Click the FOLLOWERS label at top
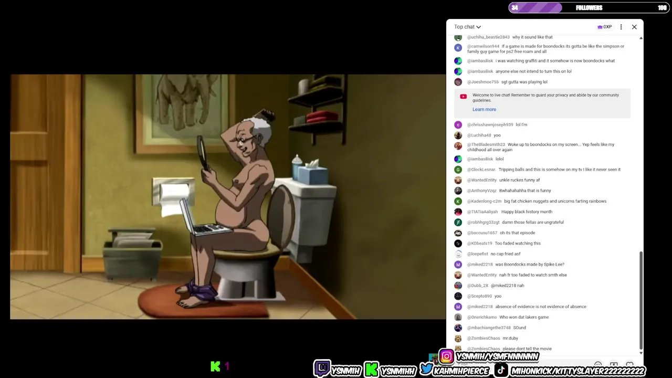The width and height of the screenshot is (672, 378). (589, 8)
